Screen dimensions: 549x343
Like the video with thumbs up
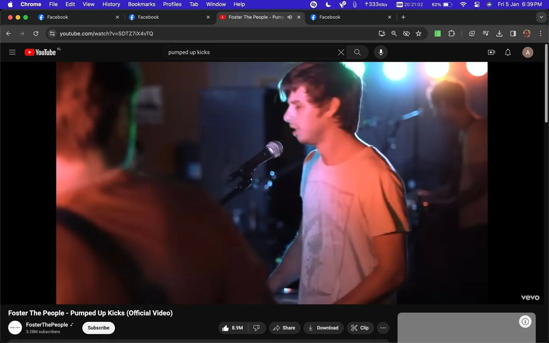[x=233, y=328]
